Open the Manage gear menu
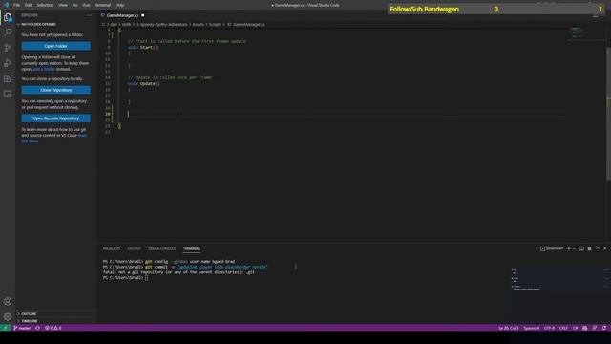The height and width of the screenshot is (344, 611). (x=8, y=316)
